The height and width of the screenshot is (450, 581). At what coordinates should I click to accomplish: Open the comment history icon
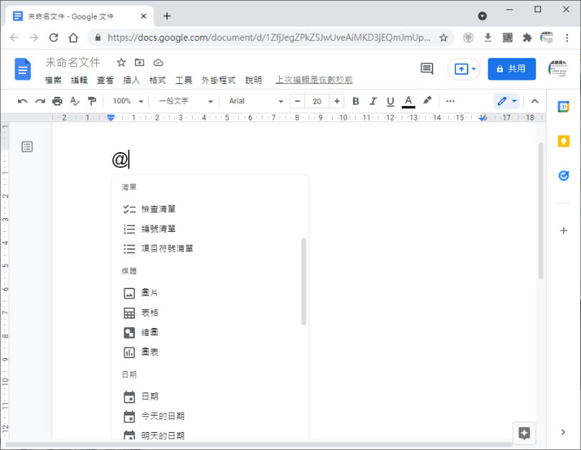point(427,69)
